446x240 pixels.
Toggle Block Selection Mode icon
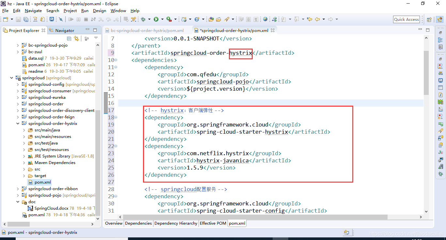(x=248, y=19)
